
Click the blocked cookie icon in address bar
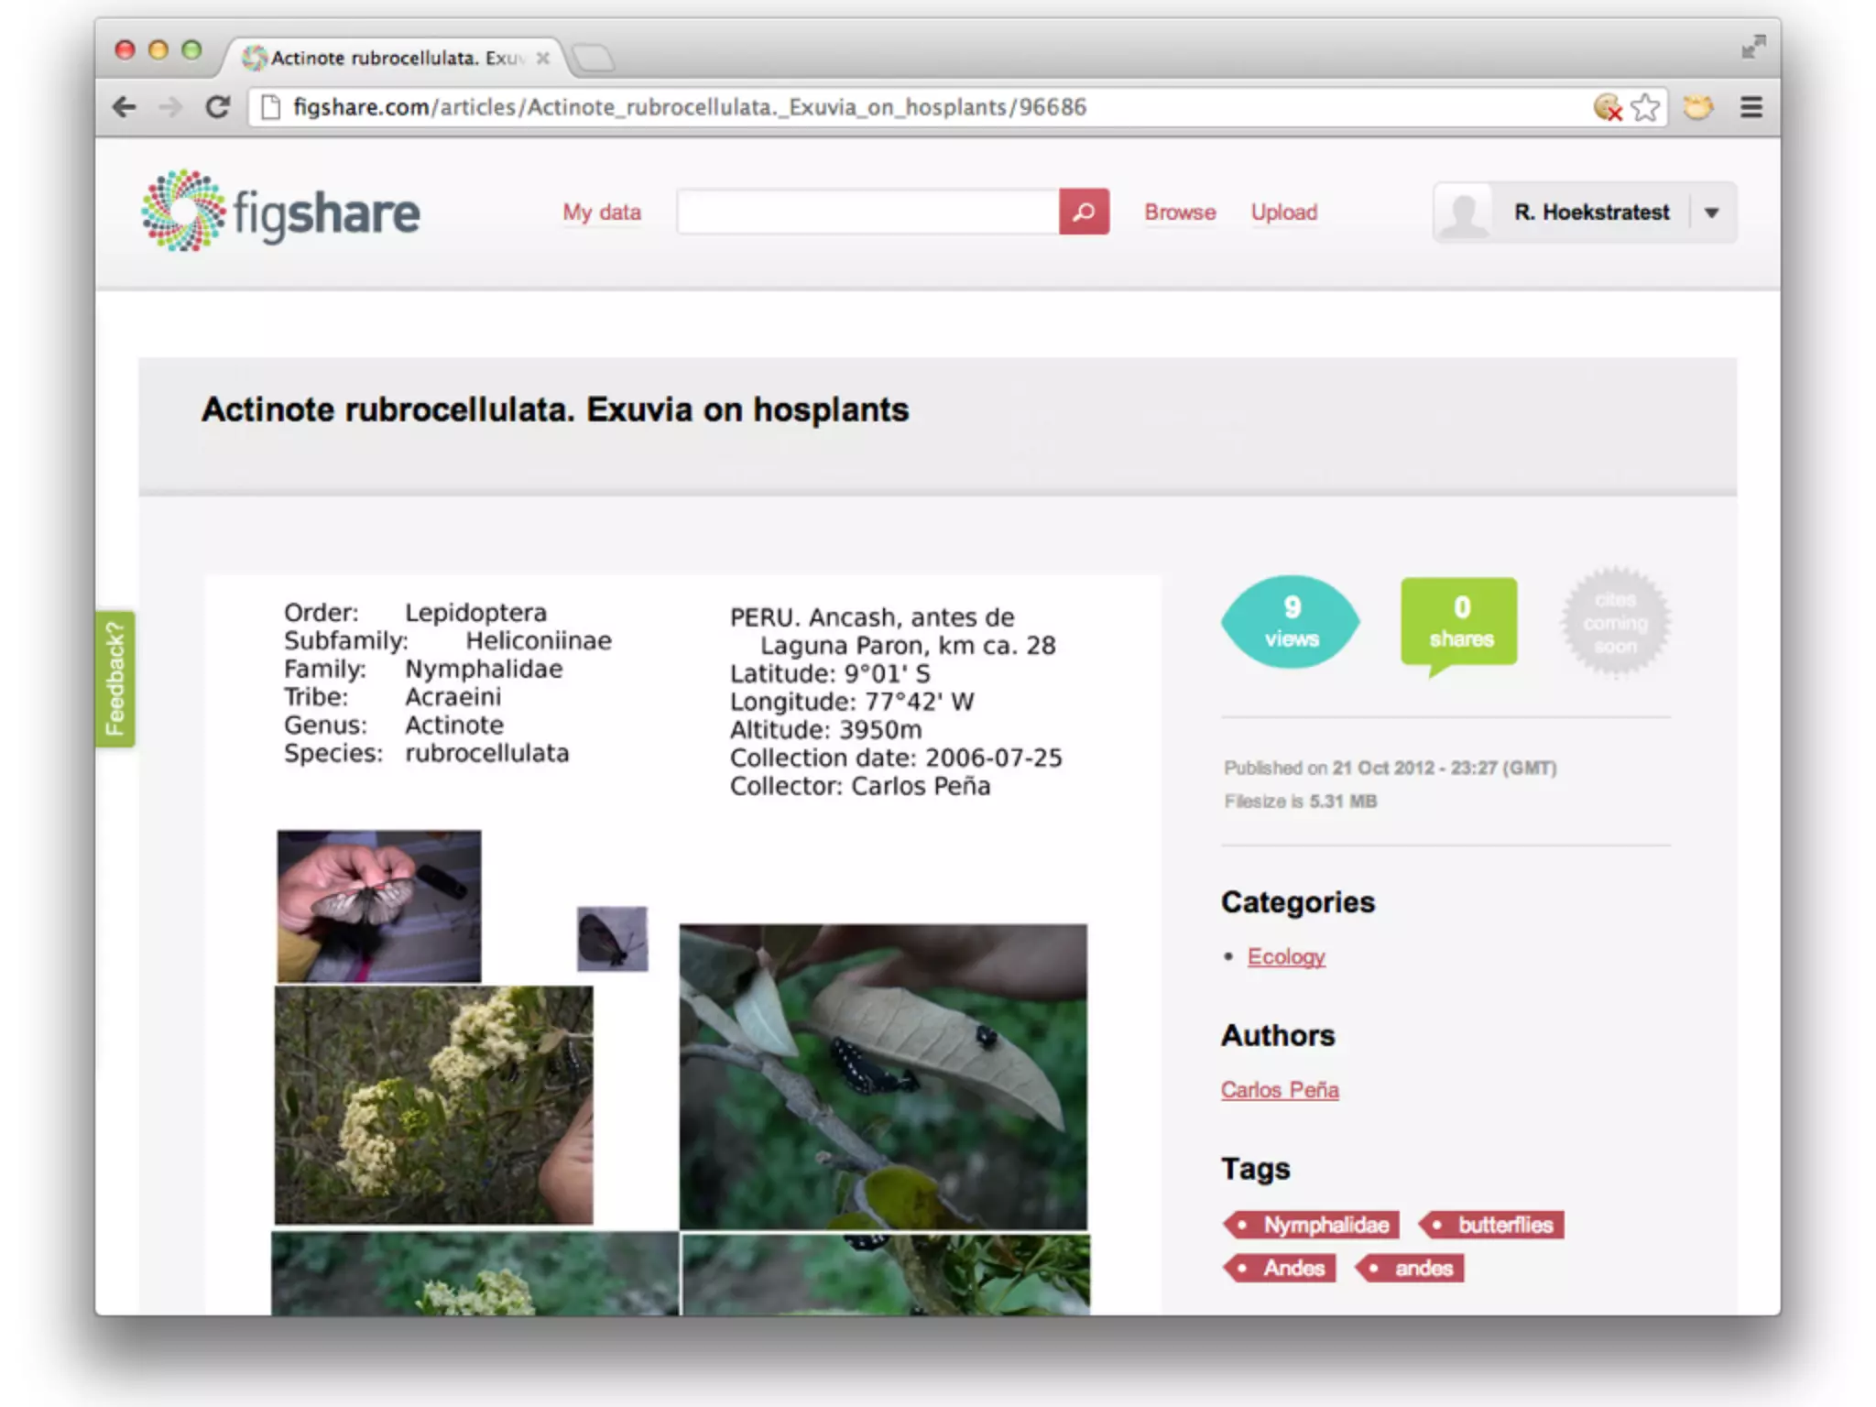point(1608,107)
